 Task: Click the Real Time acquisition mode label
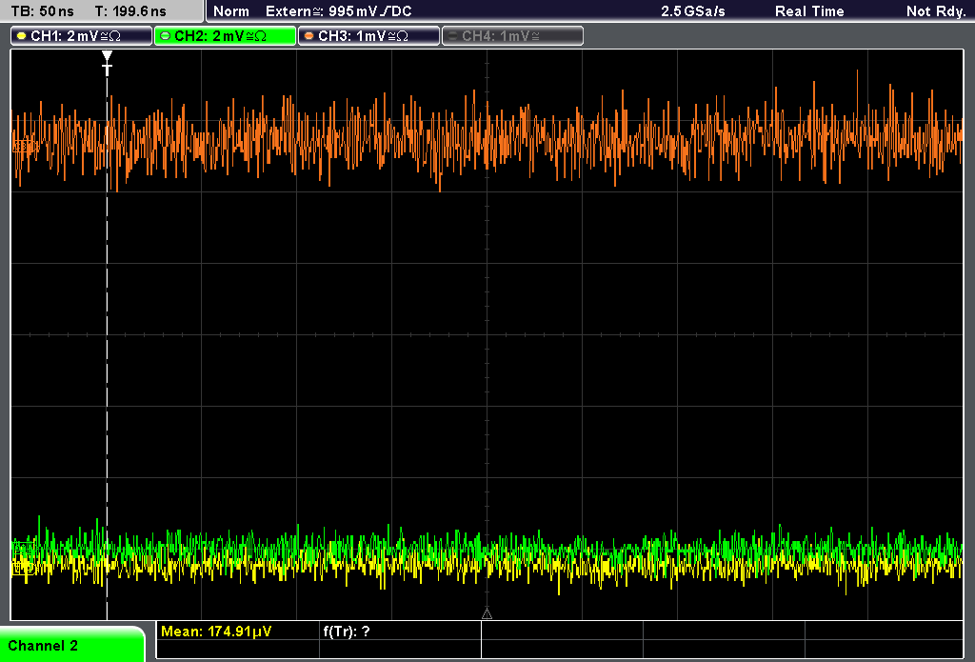tap(809, 11)
